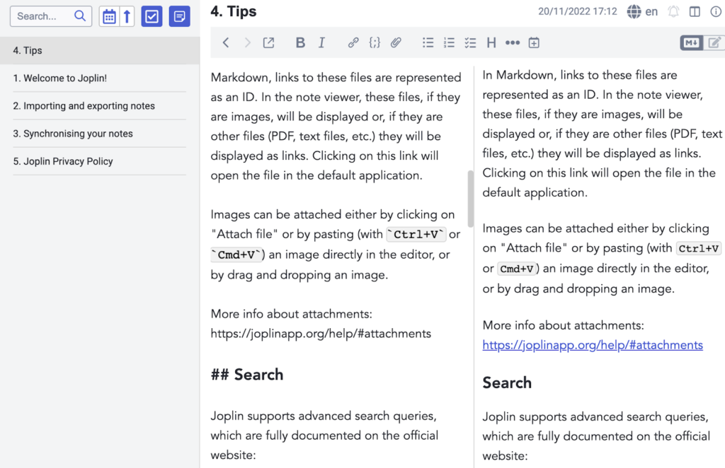Image resolution: width=725 pixels, height=468 pixels.
Task: Click the Search notes field
Action: [x=44, y=16]
